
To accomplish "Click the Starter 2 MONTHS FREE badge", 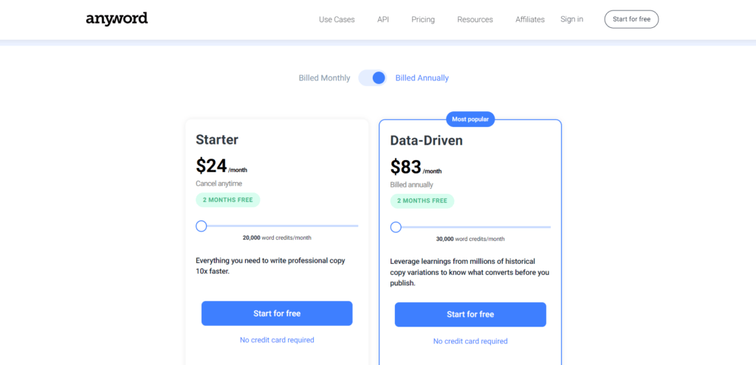I will click(227, 200).
